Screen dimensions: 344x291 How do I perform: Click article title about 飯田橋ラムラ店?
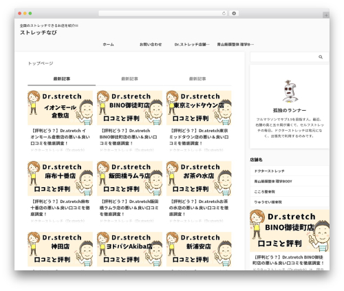129,208
